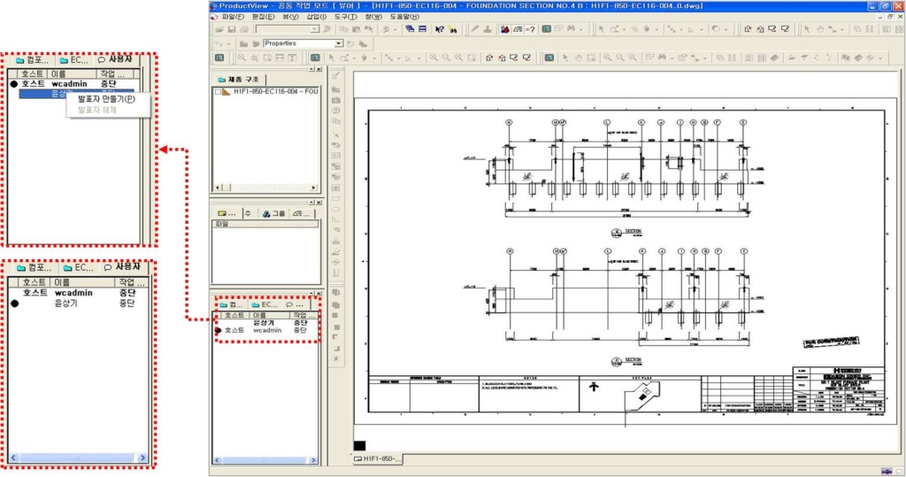The width and height of the screenshot is (906, 477).
Task: Click the =? query icon
Action: 530,29
